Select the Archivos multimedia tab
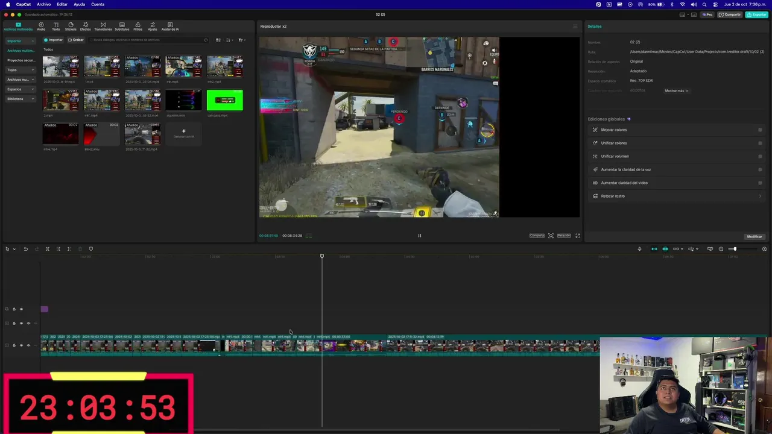Screen dimensions: 772x434 point(18,27)
